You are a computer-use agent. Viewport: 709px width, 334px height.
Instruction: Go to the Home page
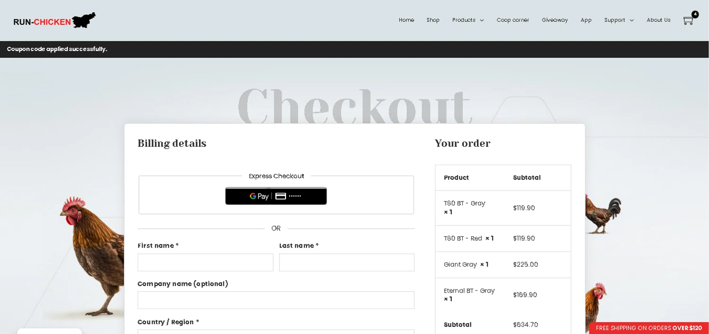pos(406,20)
